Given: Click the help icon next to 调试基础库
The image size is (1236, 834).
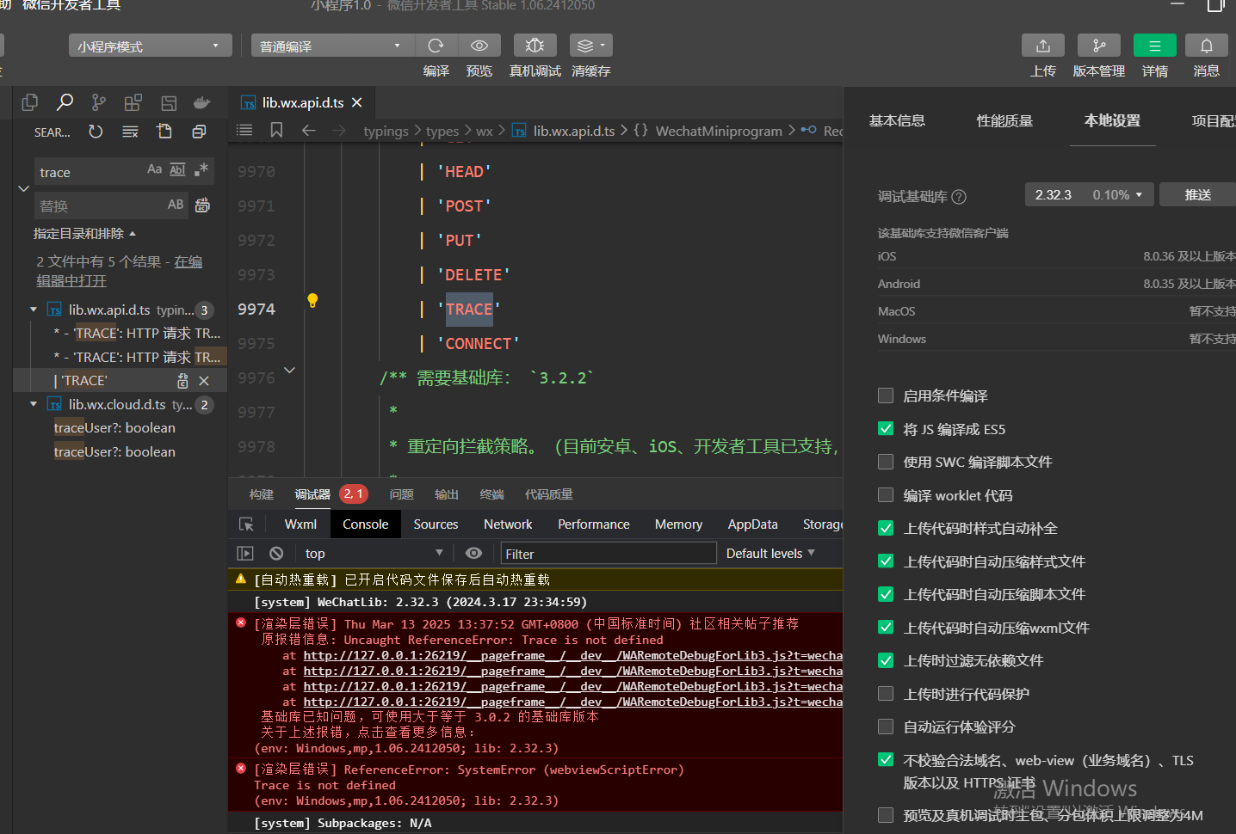Looking at the screenshot, I should [x=959, y=197].
